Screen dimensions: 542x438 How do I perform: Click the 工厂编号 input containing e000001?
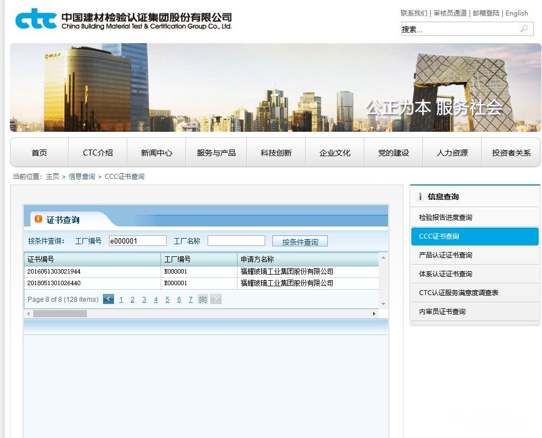click(x=137, y=241)
